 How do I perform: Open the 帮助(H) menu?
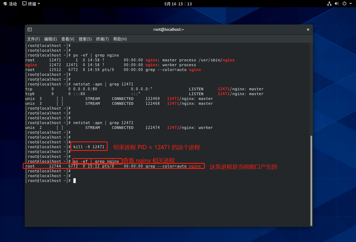pyautogui.click(x=120, y=39)
